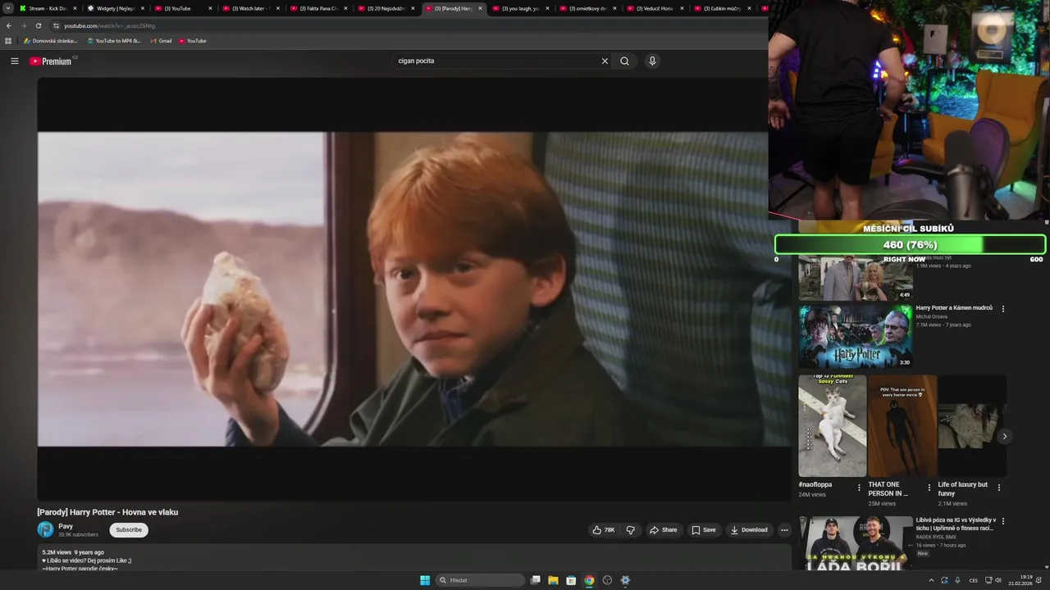Viewport: 1050px width, 590px height.
Task: Open options for Life of luxury short
Action: (998, 488)
